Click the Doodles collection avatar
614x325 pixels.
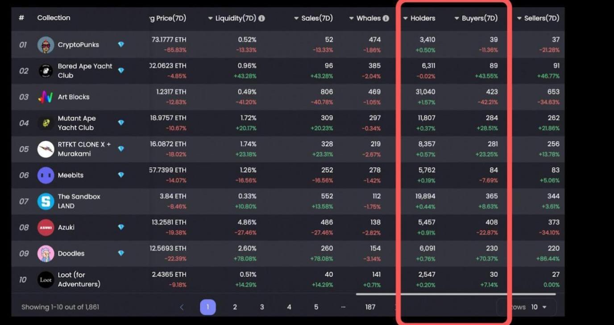(46, 254)
